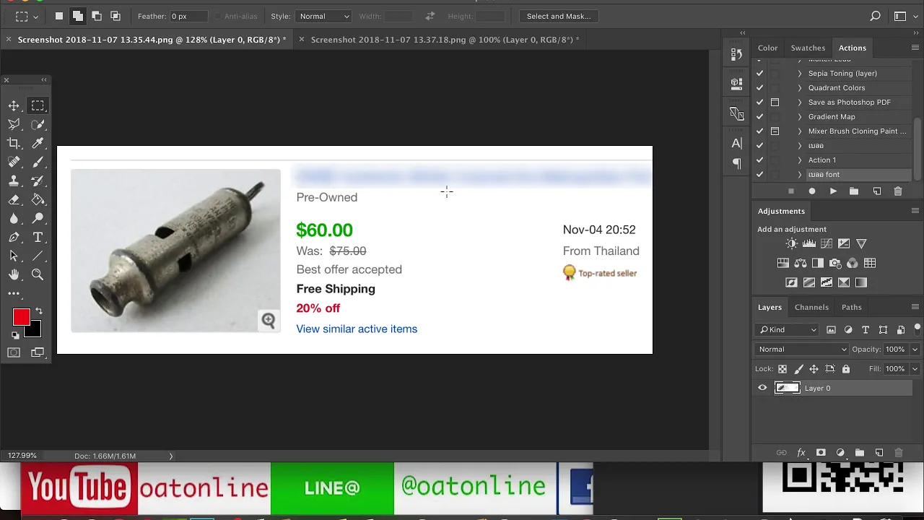Click the black background color swatch
The width and height of the screenshot is (924, 520).
(x=34, y=331)
